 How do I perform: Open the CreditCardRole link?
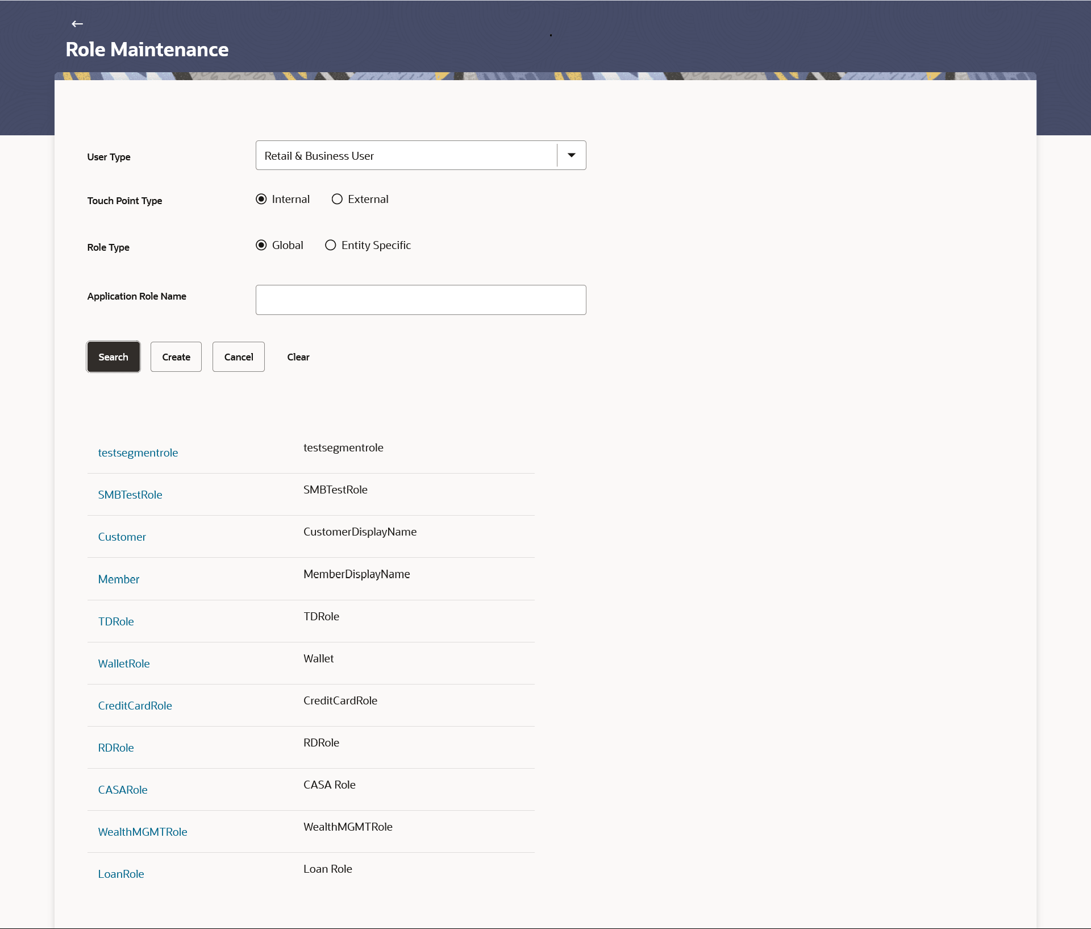135,706
